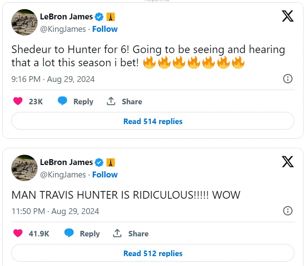Select the Report Ad text at the top
This screenshot has height=266, width=305.
[x=156, y=1]
